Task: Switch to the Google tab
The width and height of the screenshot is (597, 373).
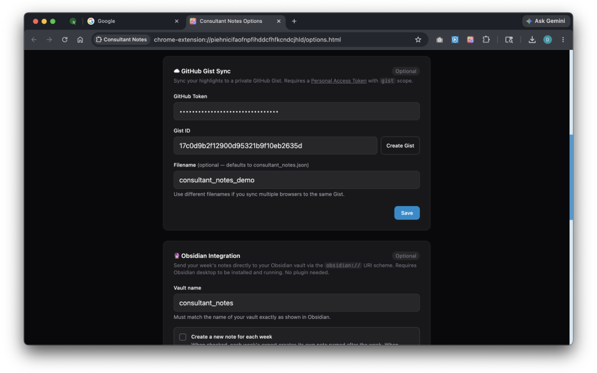Action: tap(133, 21)
